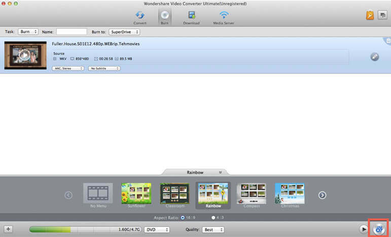Click the next templates arrow

coord(322,195)
